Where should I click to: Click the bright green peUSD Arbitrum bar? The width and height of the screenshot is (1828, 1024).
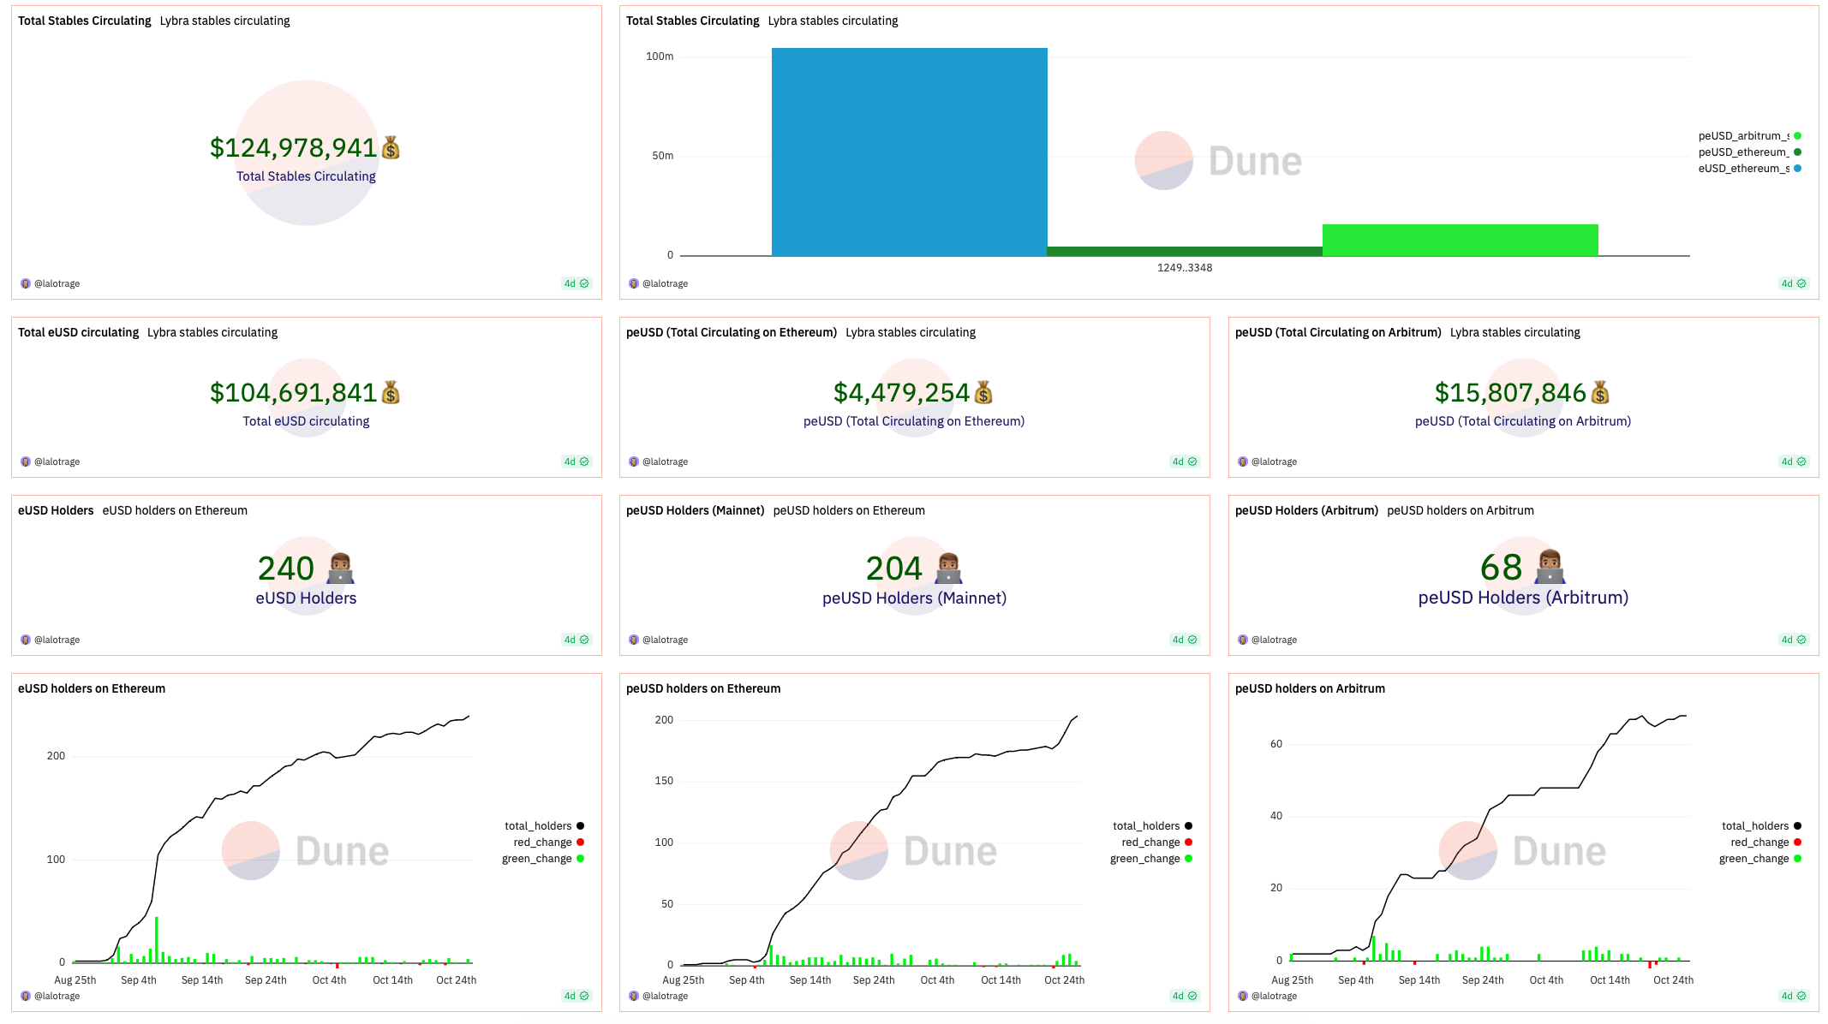[1460, 240]
